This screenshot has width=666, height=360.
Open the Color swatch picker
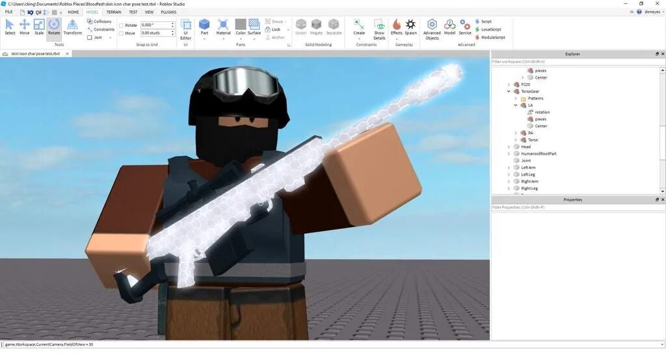pyautogui.click(x=241, y=27)
